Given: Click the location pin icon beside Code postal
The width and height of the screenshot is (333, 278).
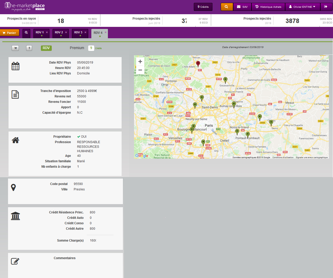Looking at the screenshot, I should pos(13,188).
